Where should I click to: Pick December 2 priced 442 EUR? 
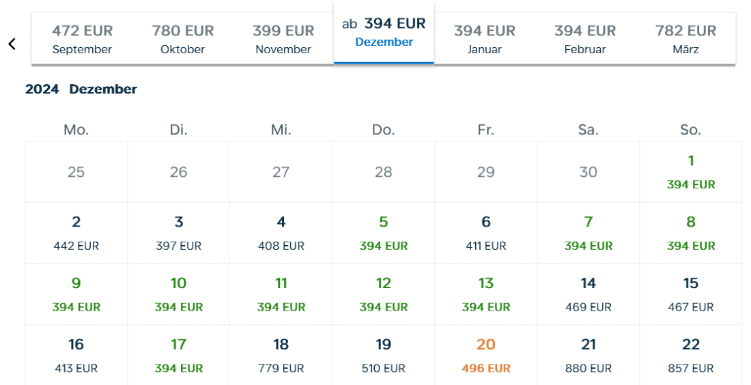pyautogui.click(x=76, y=233)
